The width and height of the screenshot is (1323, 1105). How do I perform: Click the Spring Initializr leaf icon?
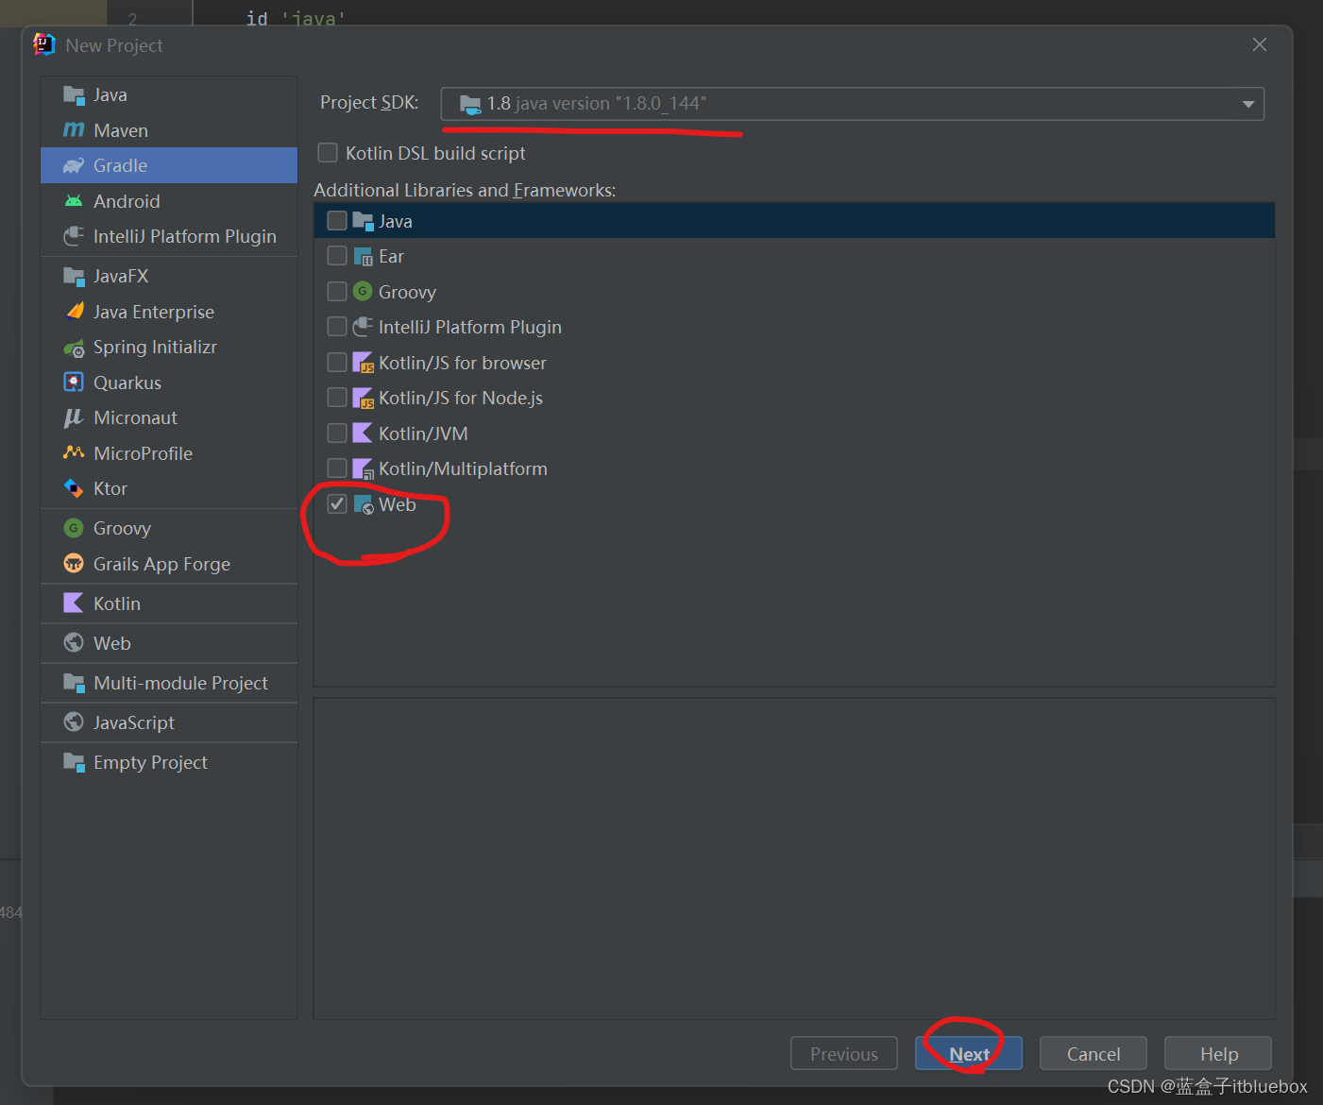coord(74,348)
